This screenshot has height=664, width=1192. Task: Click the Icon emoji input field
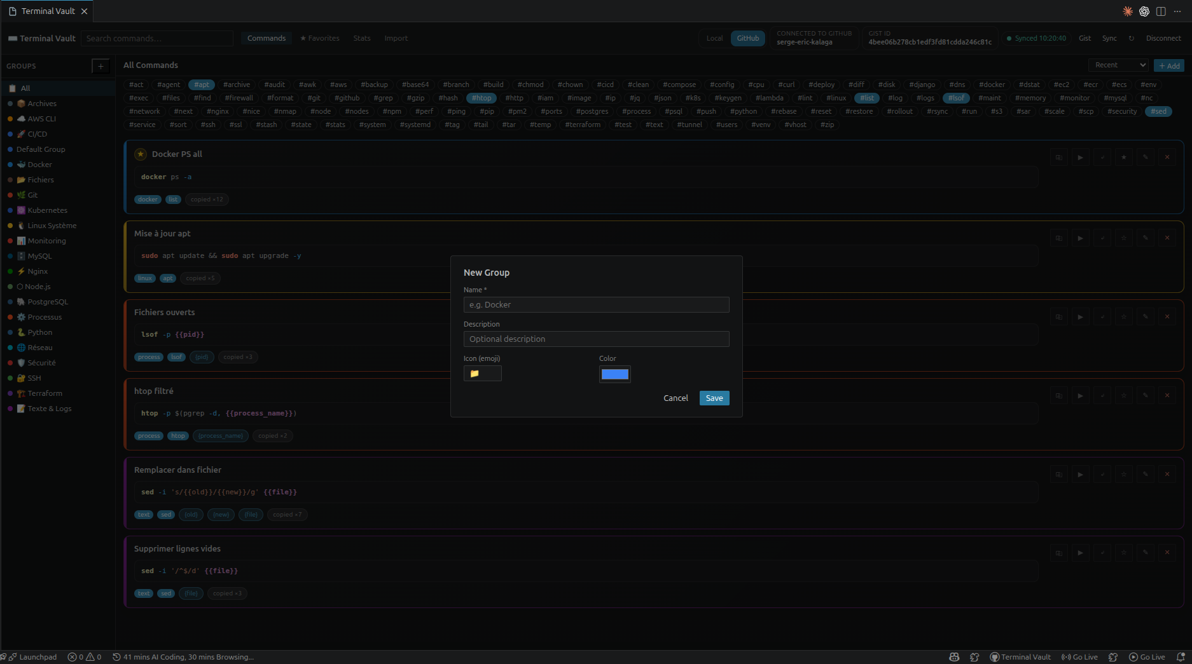483,374
